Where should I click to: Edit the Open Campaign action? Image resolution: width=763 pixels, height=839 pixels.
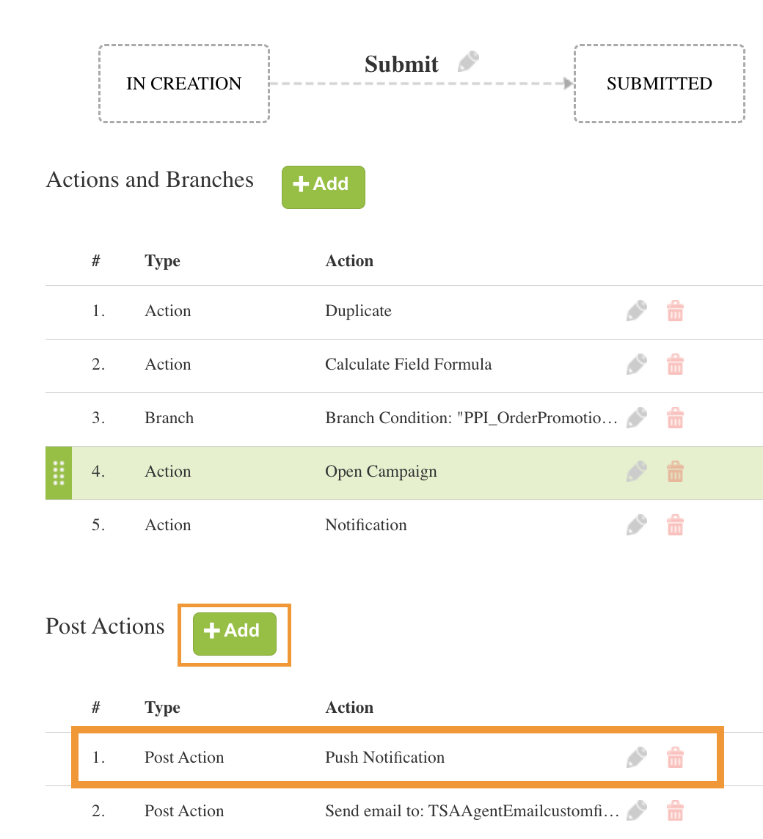tap(637, 472)
